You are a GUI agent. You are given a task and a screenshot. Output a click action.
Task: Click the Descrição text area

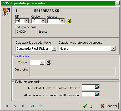click(72, 72)
